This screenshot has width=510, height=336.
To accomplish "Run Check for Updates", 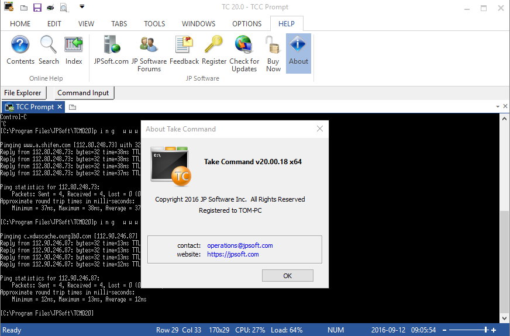I will [244, 44].
